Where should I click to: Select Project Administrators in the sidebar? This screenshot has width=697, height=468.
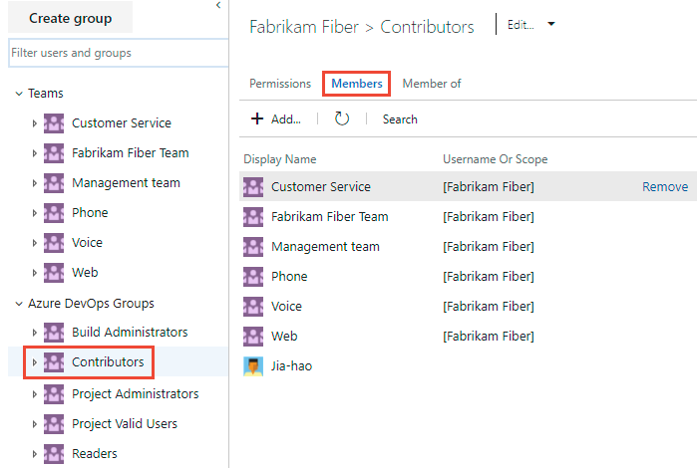click(x=135, y=393)
